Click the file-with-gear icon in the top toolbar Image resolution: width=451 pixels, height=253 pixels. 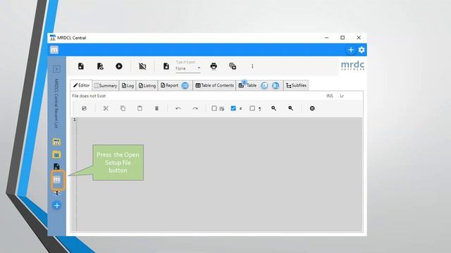click(x=100, y=66)
